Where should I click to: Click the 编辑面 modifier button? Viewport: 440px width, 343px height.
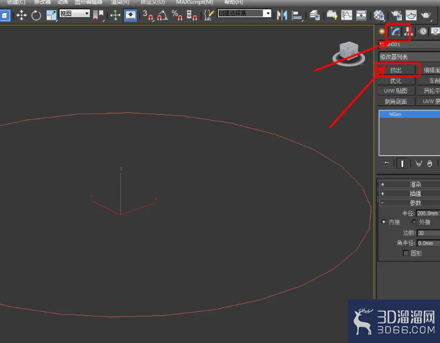(x=428, y=70)
